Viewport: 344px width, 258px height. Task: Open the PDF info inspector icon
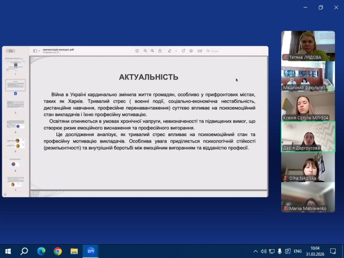click(137, 51)
